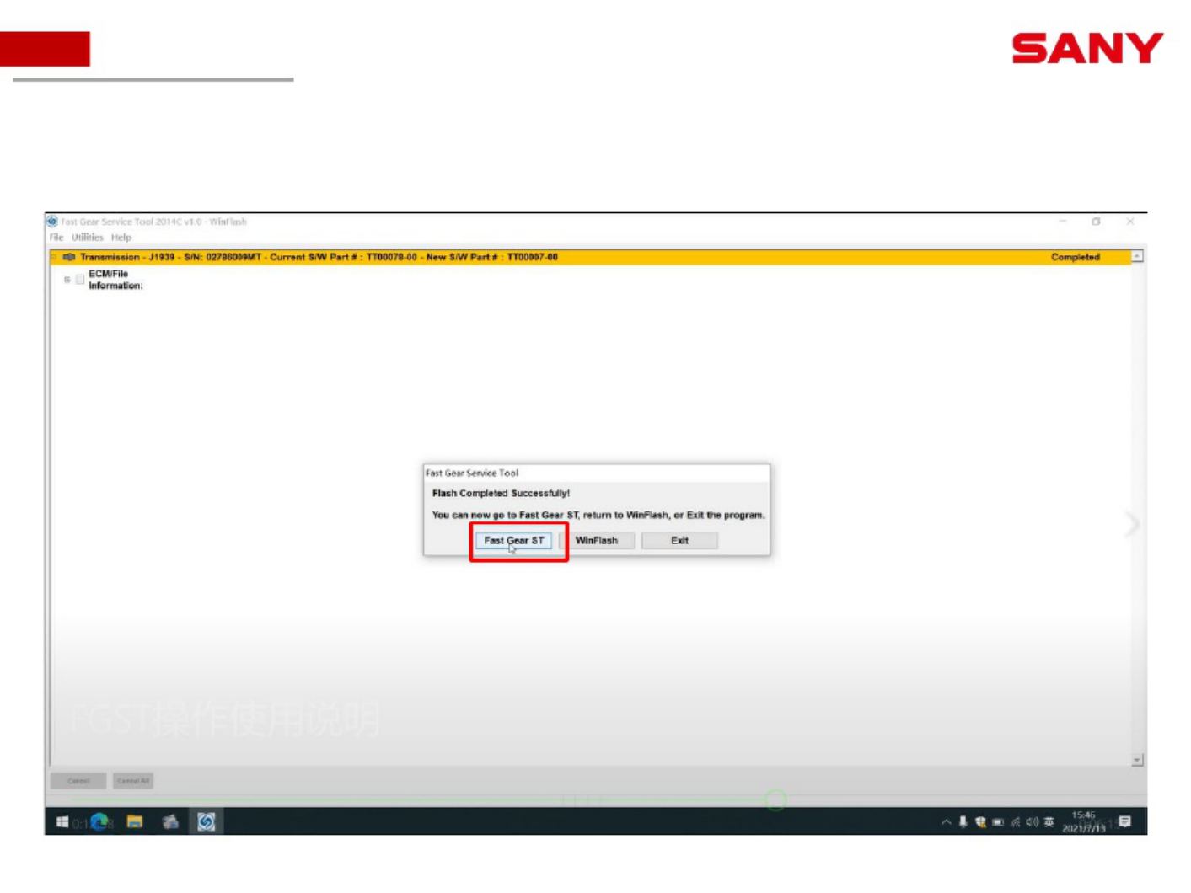
Task: Click New S/W Part # TT00007-00 text
Action: (x=491, y=257)
